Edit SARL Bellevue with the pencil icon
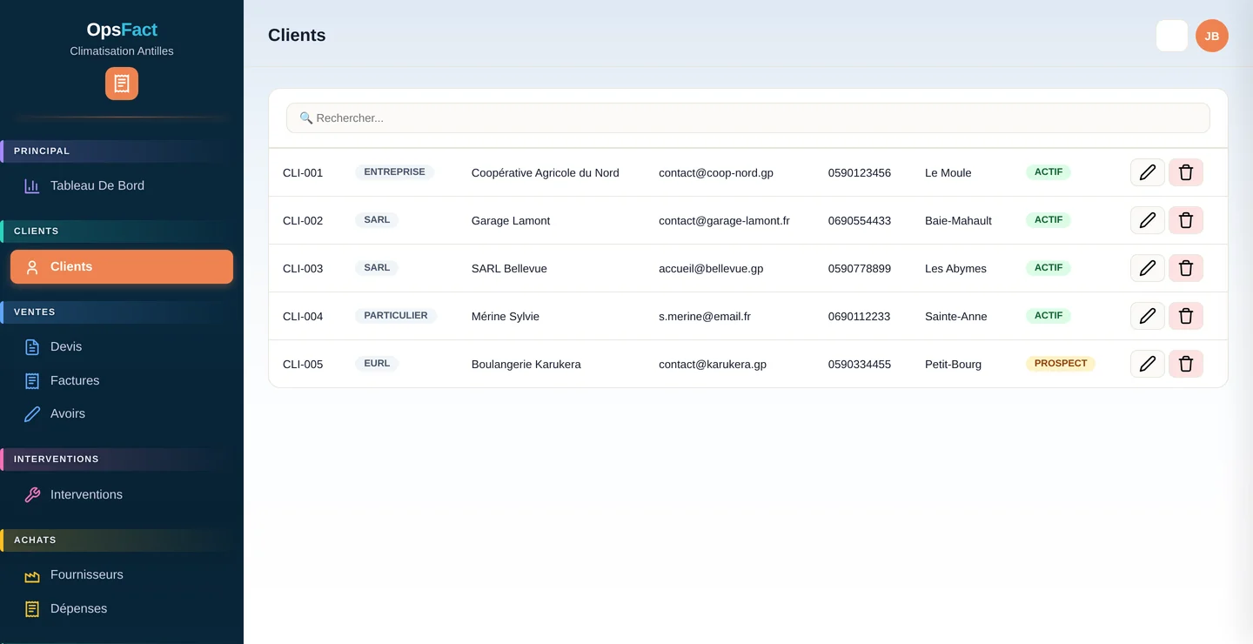The image size is (1253, 644). (x=1148, y=268)
